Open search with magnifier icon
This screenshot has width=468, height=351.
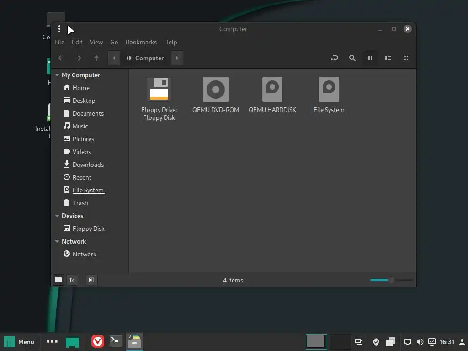click(x=352, y=58)
